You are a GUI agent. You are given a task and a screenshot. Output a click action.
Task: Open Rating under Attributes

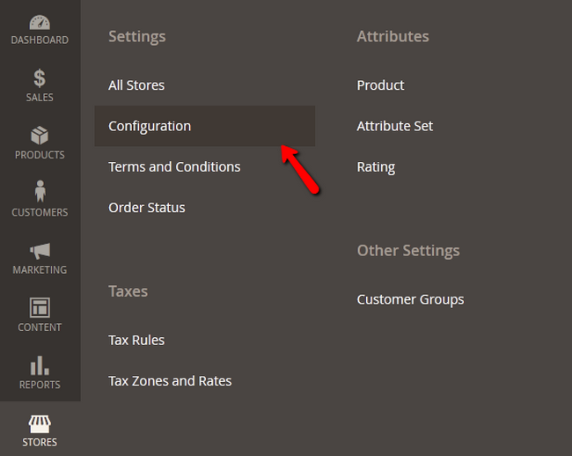[x=376, y=166]
